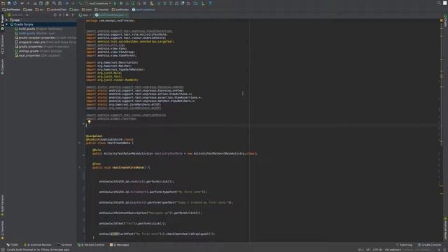The image size is (448, 252).
Task: Collapse the Gradle Scripts tree node
Action: click(6, 24)
